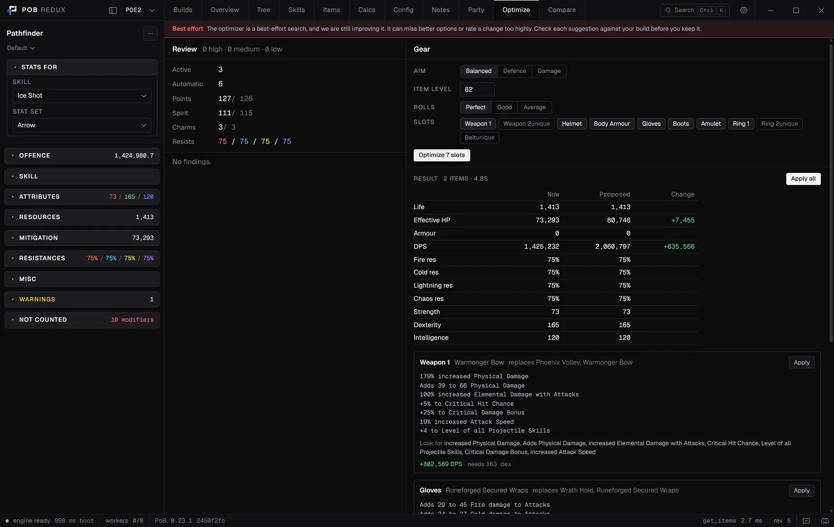Switch to the Tree tab
The height and width of the screenshot is (527, 834).
point(263,10)
